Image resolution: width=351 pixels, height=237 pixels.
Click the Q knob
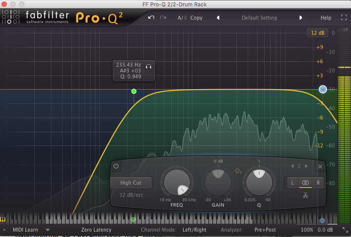click(x=259, y=182)
